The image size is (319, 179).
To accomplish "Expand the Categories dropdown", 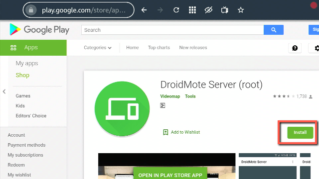I will (x=98, y=48).
